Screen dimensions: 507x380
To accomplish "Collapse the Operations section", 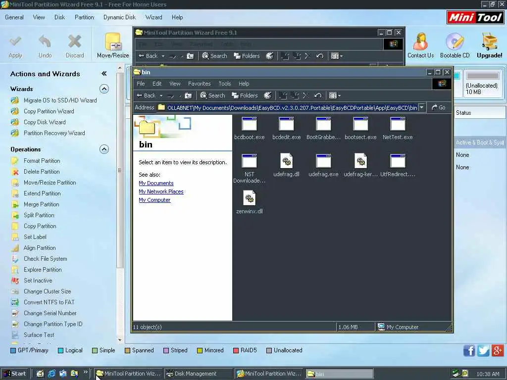I will point(104,149).
